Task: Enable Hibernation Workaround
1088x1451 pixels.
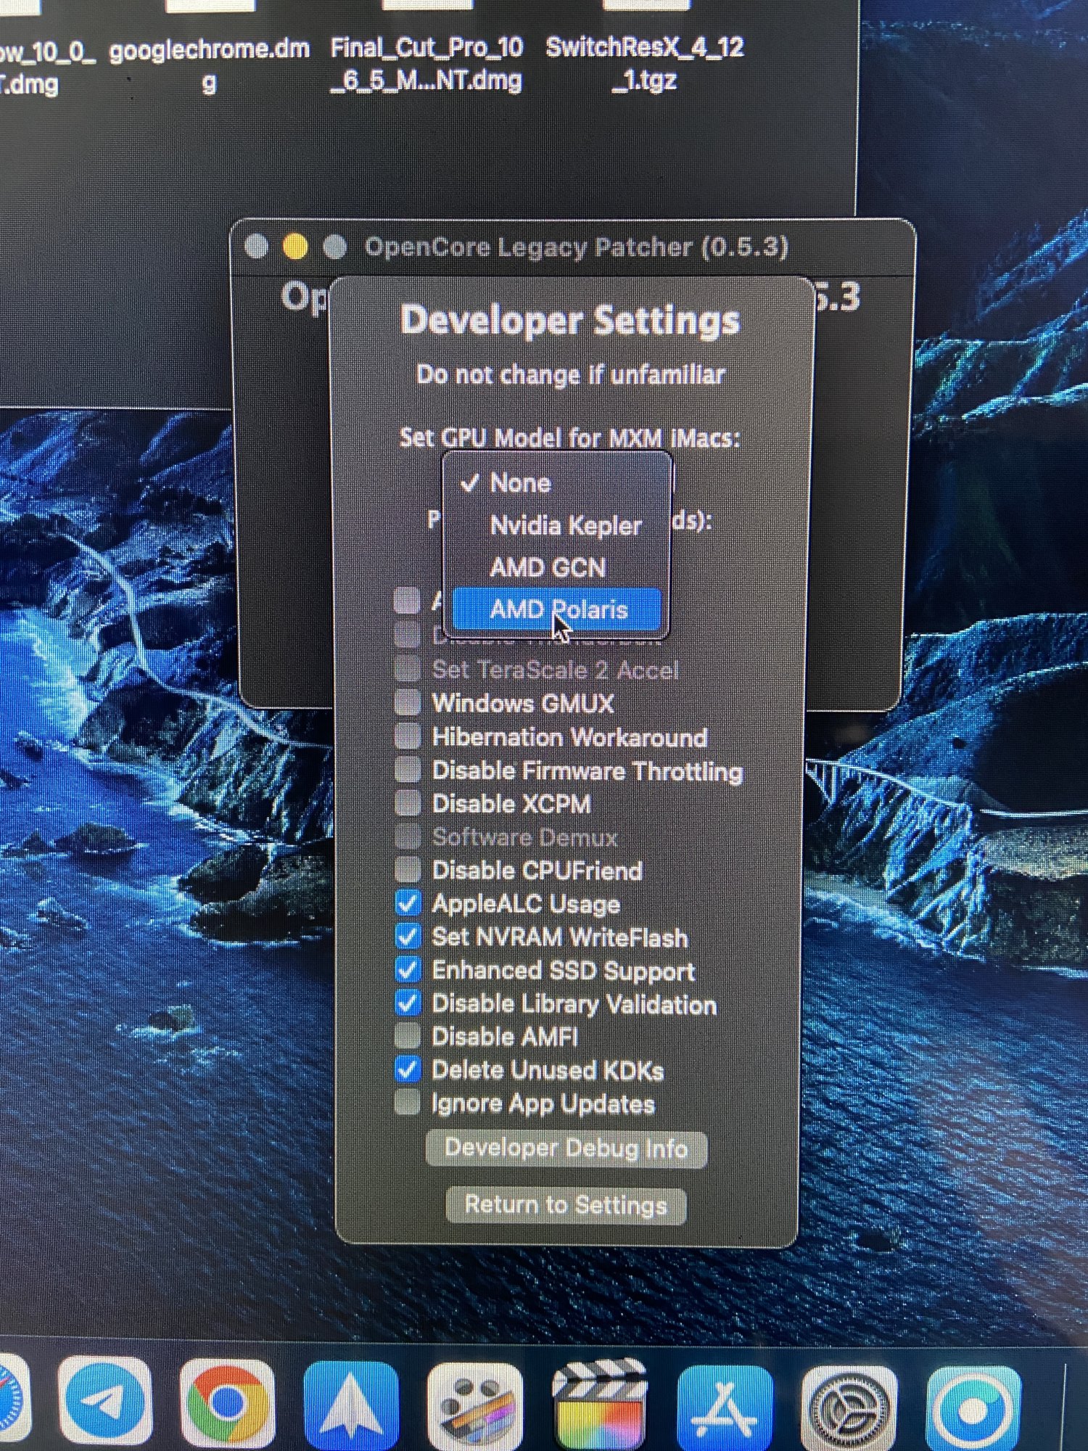Action: [x=408, y=736]
